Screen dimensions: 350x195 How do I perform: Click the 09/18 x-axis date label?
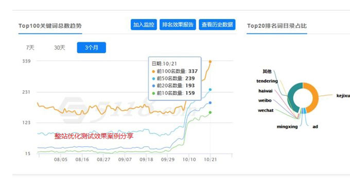pos(146,160)
